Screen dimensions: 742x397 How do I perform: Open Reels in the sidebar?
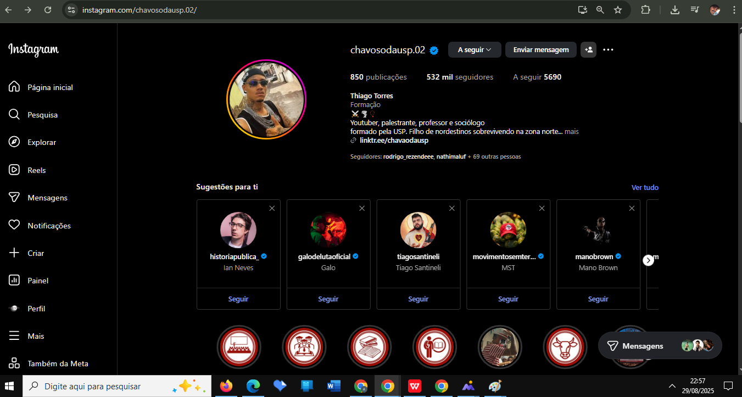tap(27, 170)
